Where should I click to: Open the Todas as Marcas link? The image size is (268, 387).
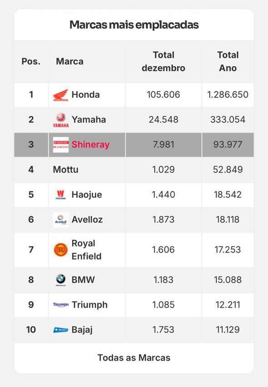(134, 357)
